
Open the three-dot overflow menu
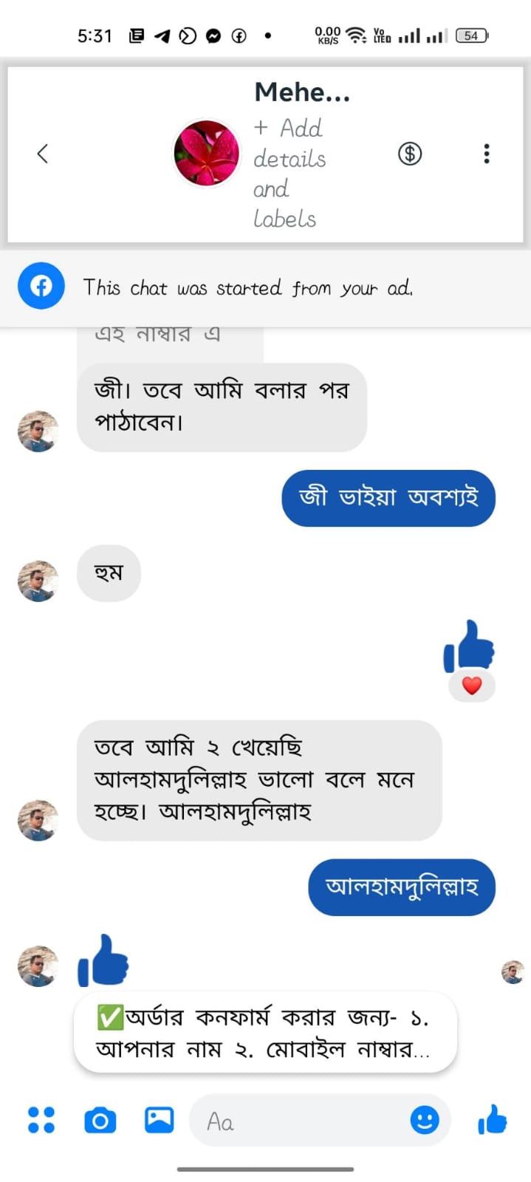point(487,154)
